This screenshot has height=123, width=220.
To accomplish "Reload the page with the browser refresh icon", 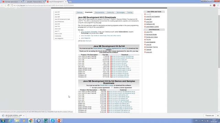I will tap(8, 5).
